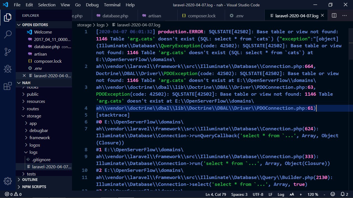Click the AA font status bar item
This screenshot has height=198, width=353.
pos(292,194)
